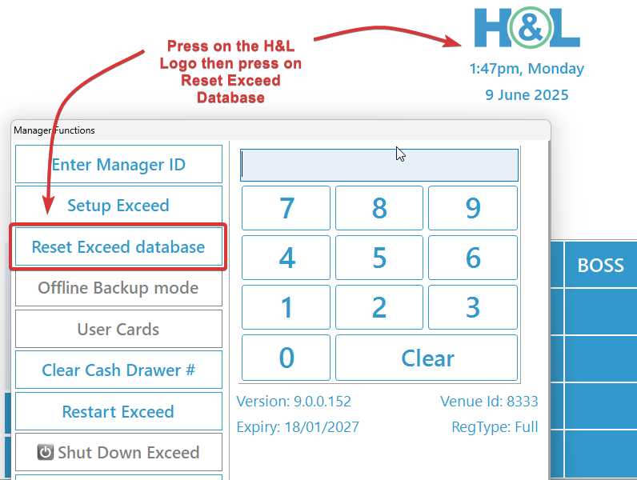Hit the keypad Clear button
This screenshot has width=637, height=480.
coord(427,358)
